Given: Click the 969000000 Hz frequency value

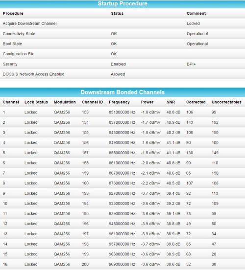Looking at the screenshot, I should coord(122,264).
